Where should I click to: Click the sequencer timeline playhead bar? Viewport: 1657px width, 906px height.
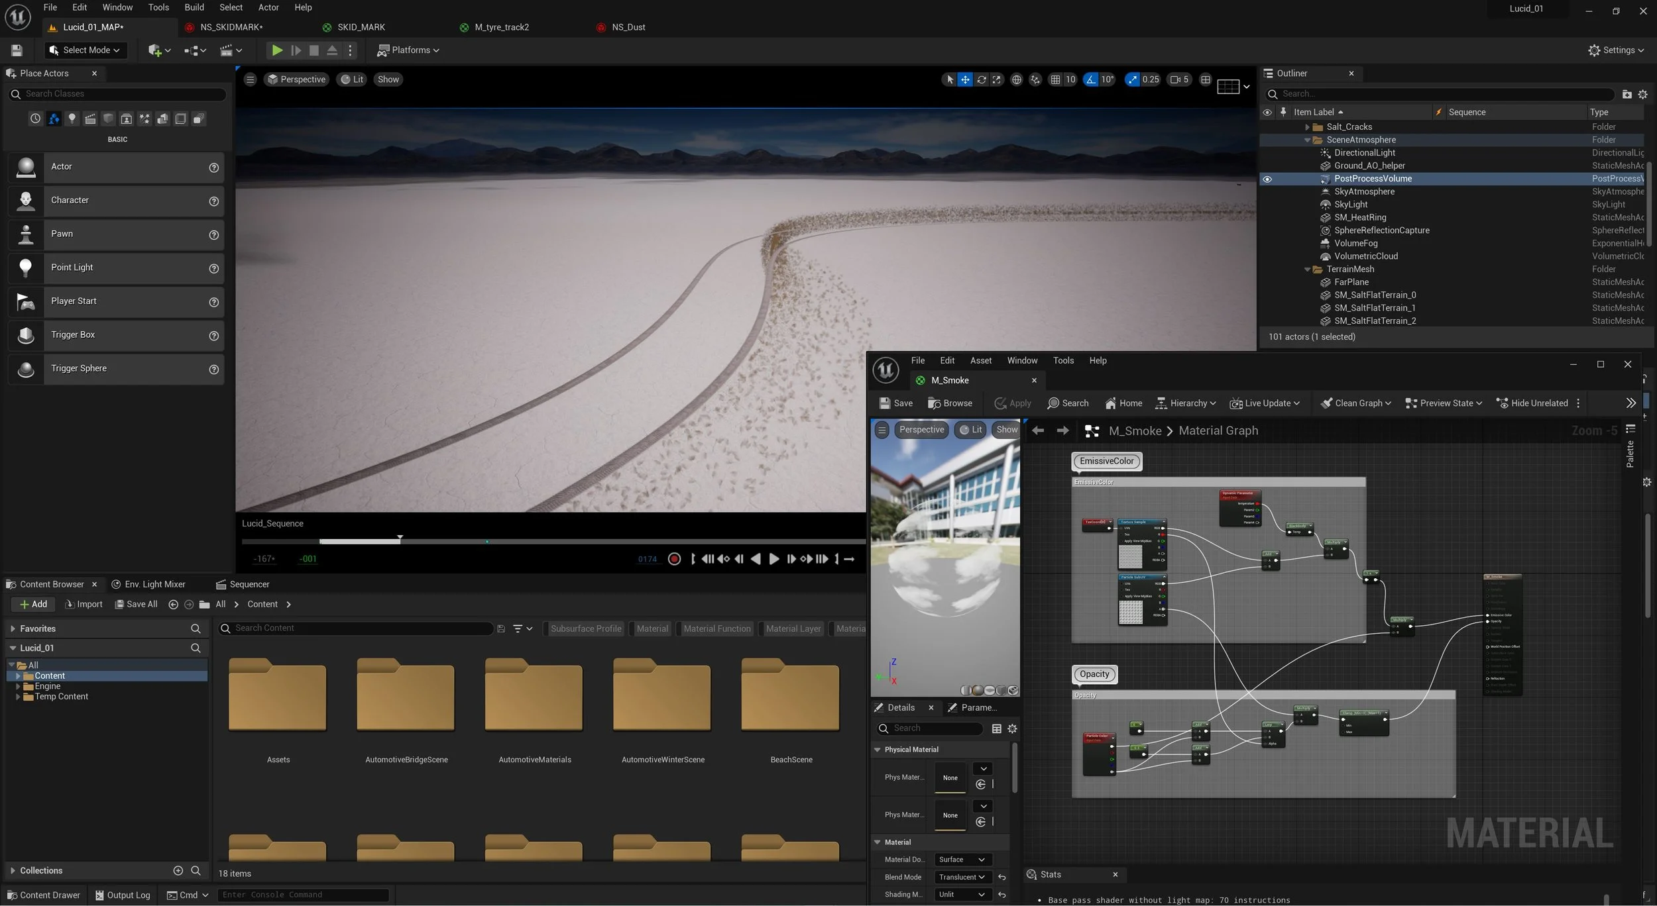pyautogui.click(x=400, y=540)
